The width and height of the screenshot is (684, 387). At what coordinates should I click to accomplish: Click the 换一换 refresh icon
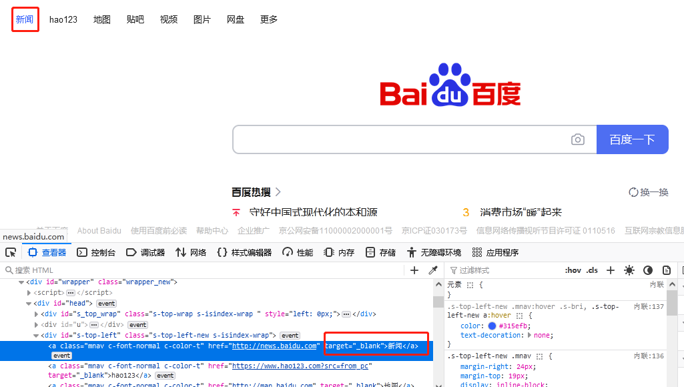tap(633, 192)
